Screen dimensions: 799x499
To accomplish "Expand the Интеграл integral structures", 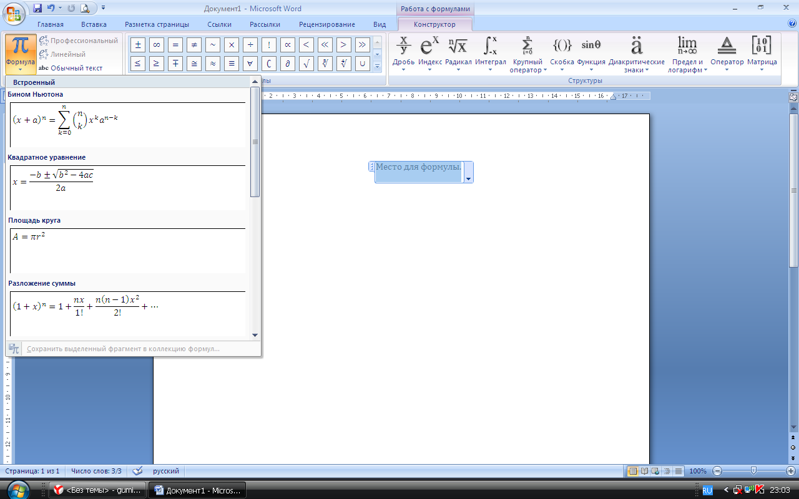I will point(491,54).
